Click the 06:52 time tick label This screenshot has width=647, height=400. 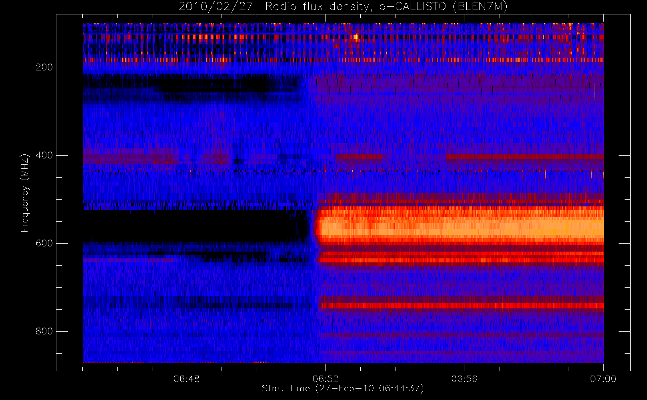coord(325,379)
